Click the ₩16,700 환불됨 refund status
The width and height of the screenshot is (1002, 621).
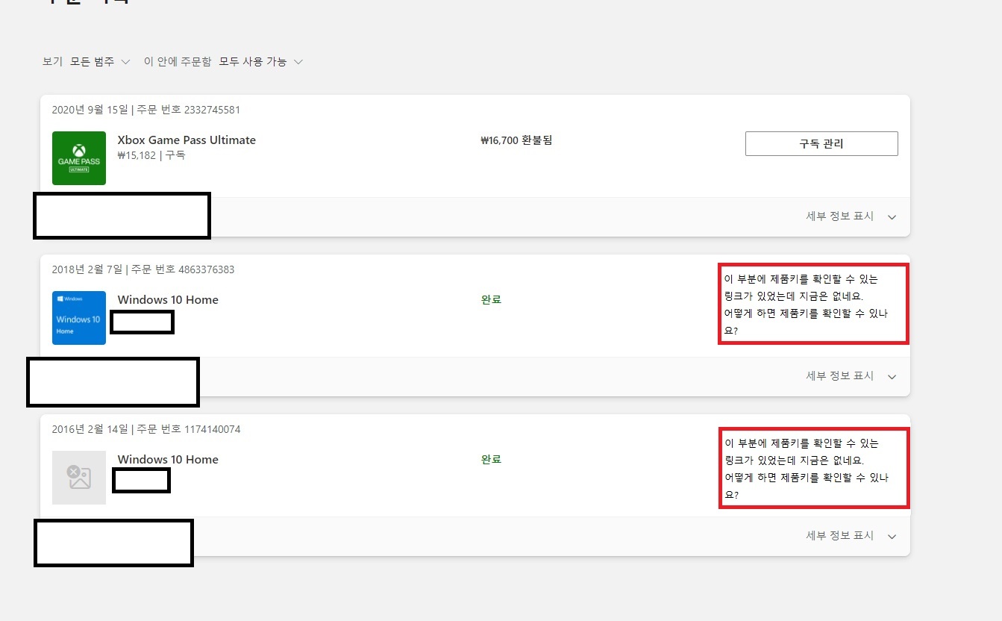(x=516, y=140)
